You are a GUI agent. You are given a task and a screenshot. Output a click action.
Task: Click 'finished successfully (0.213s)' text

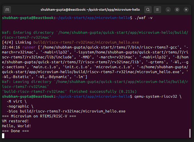103,91
